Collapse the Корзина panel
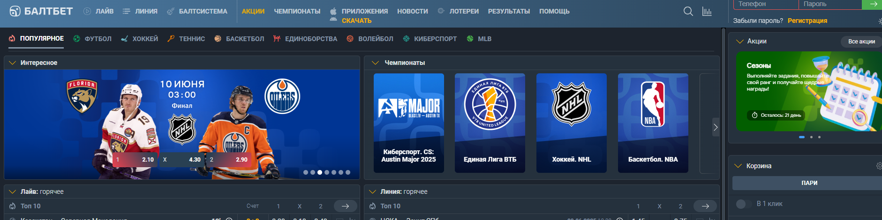882x220 pixels. pos(738,166)
